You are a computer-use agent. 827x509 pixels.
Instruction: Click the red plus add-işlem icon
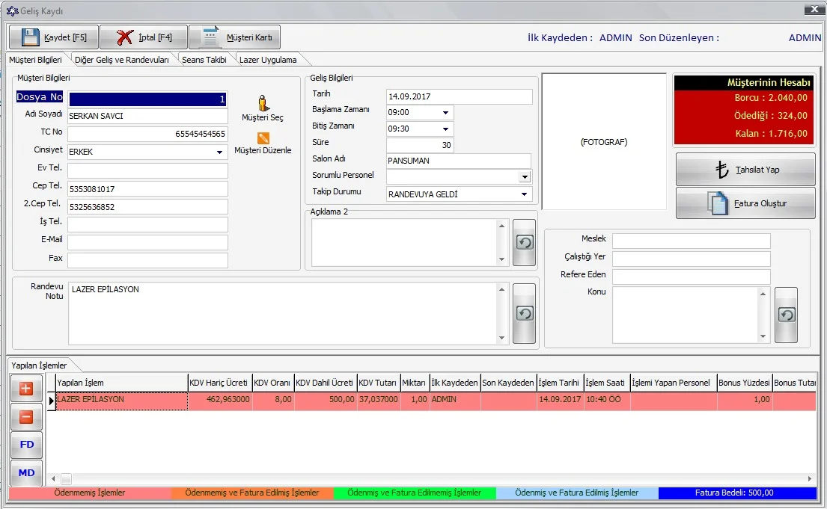click(x=26, y=389)
